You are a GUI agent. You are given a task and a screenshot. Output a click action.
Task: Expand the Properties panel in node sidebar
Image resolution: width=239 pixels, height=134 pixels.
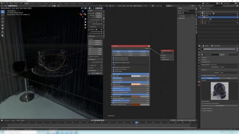[x=179, y=18]
